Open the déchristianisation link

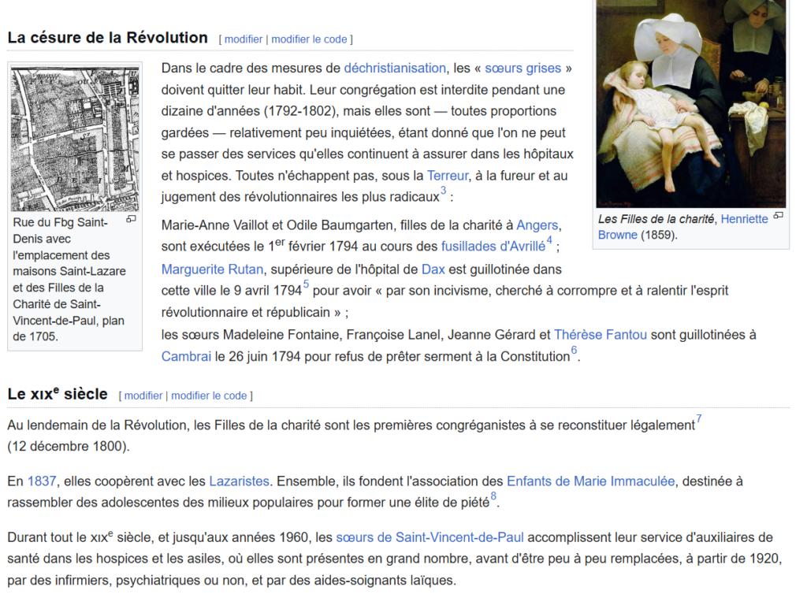(x=395, y=69)
